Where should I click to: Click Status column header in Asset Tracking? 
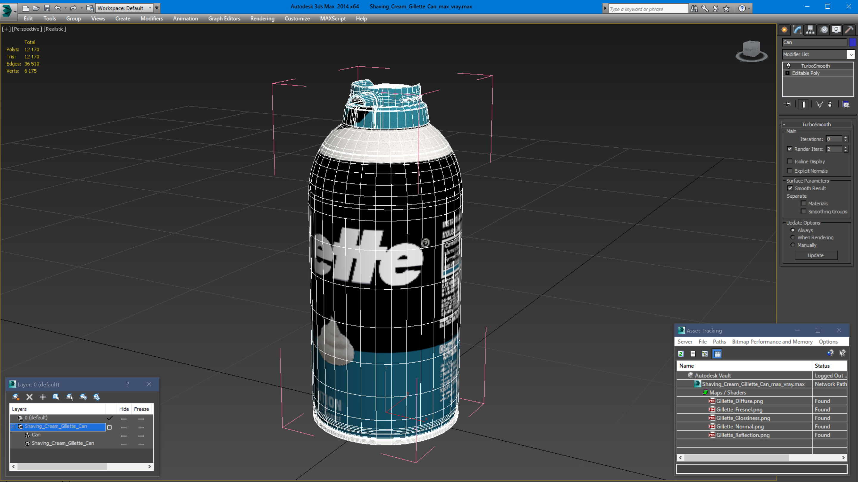point(829,366)
